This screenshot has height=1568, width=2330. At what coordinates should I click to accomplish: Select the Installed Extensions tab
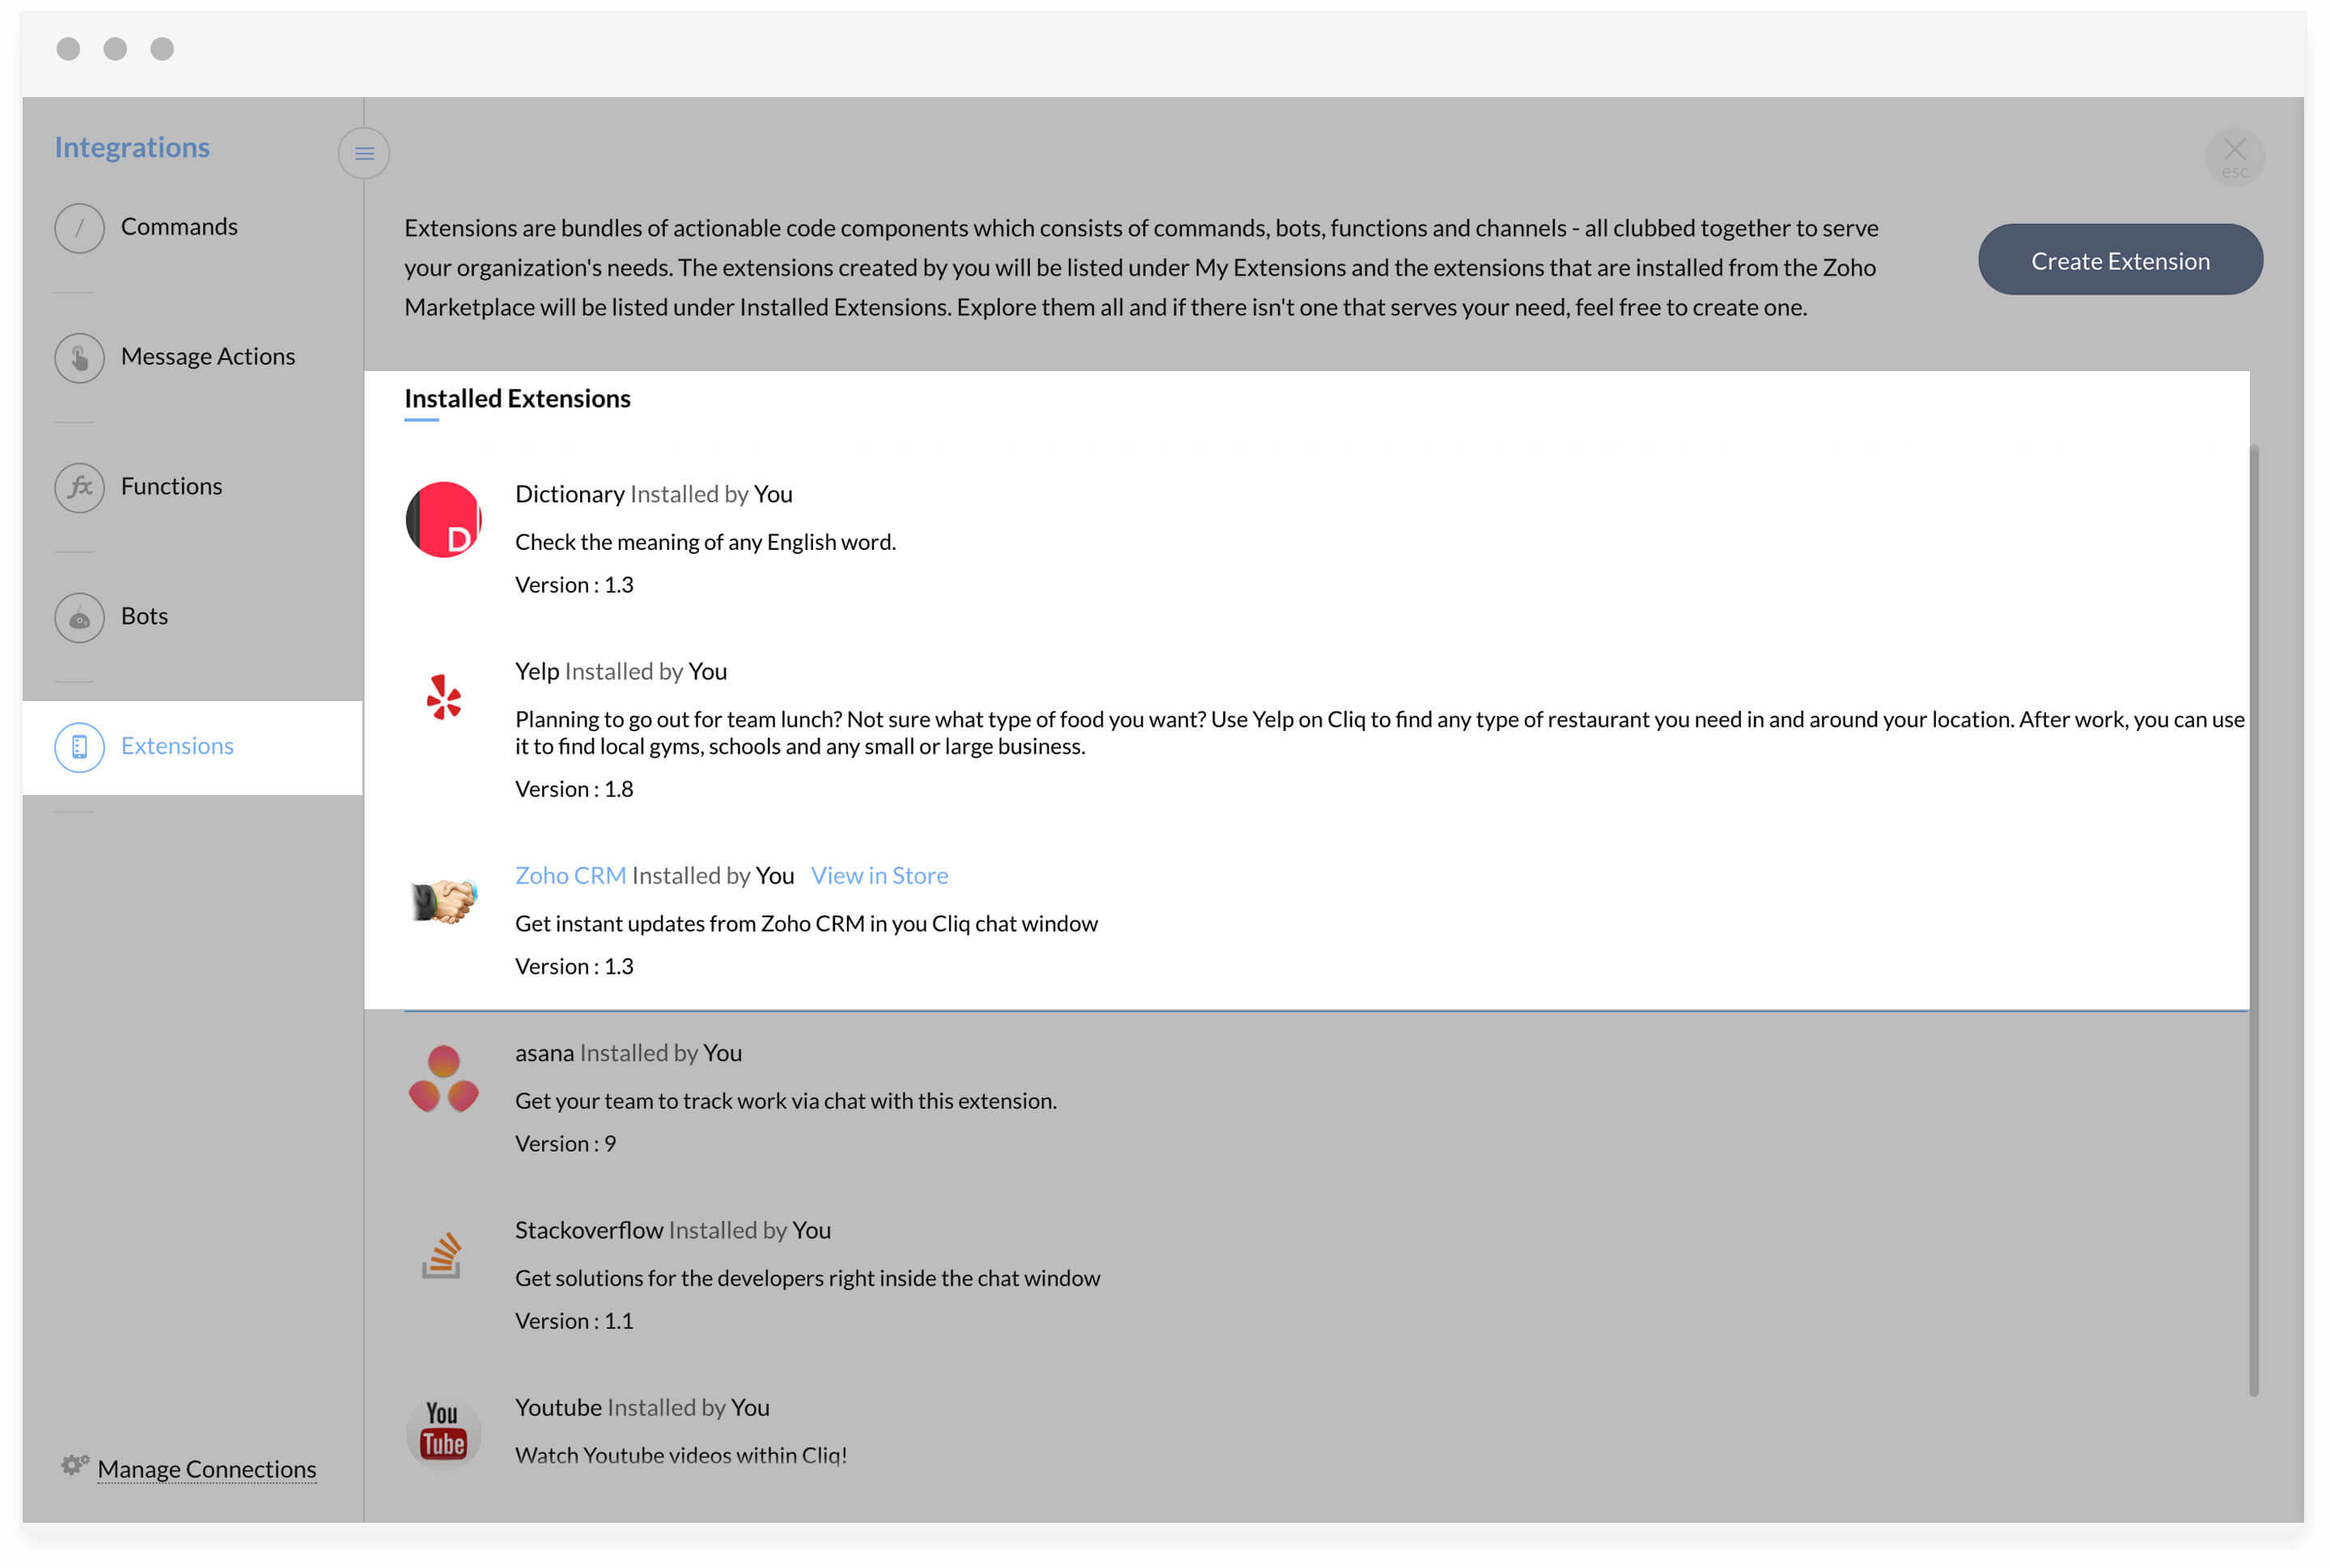[517, 399]
